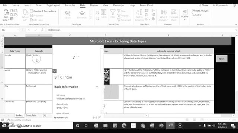Launch the Solver add-in
The width and height of the screenshot is (238, 133).
click(x=197, y=15)
